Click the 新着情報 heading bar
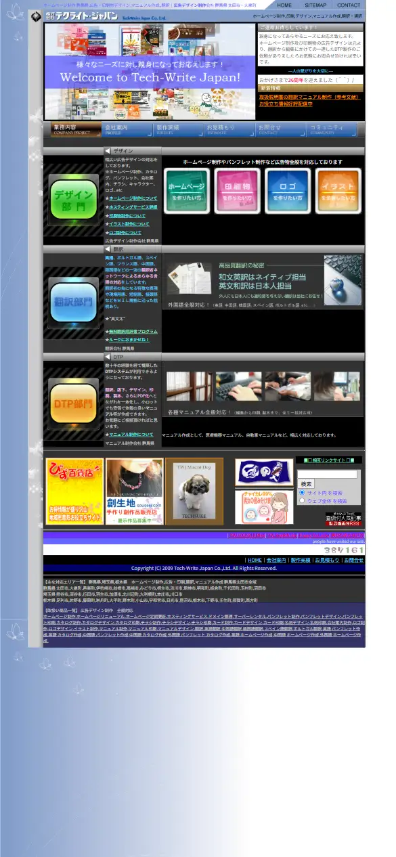The width and height of the screenshot is (396, 857). (x=311, y=88)
